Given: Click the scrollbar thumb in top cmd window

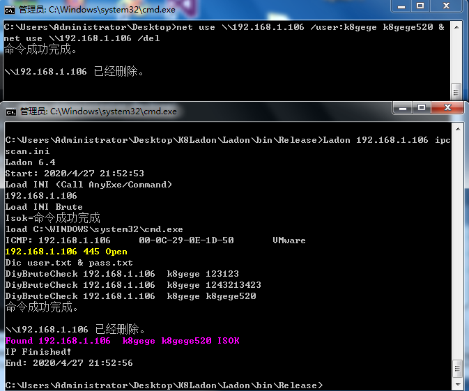Looking at the screenshot, I should tap(456, 90).
